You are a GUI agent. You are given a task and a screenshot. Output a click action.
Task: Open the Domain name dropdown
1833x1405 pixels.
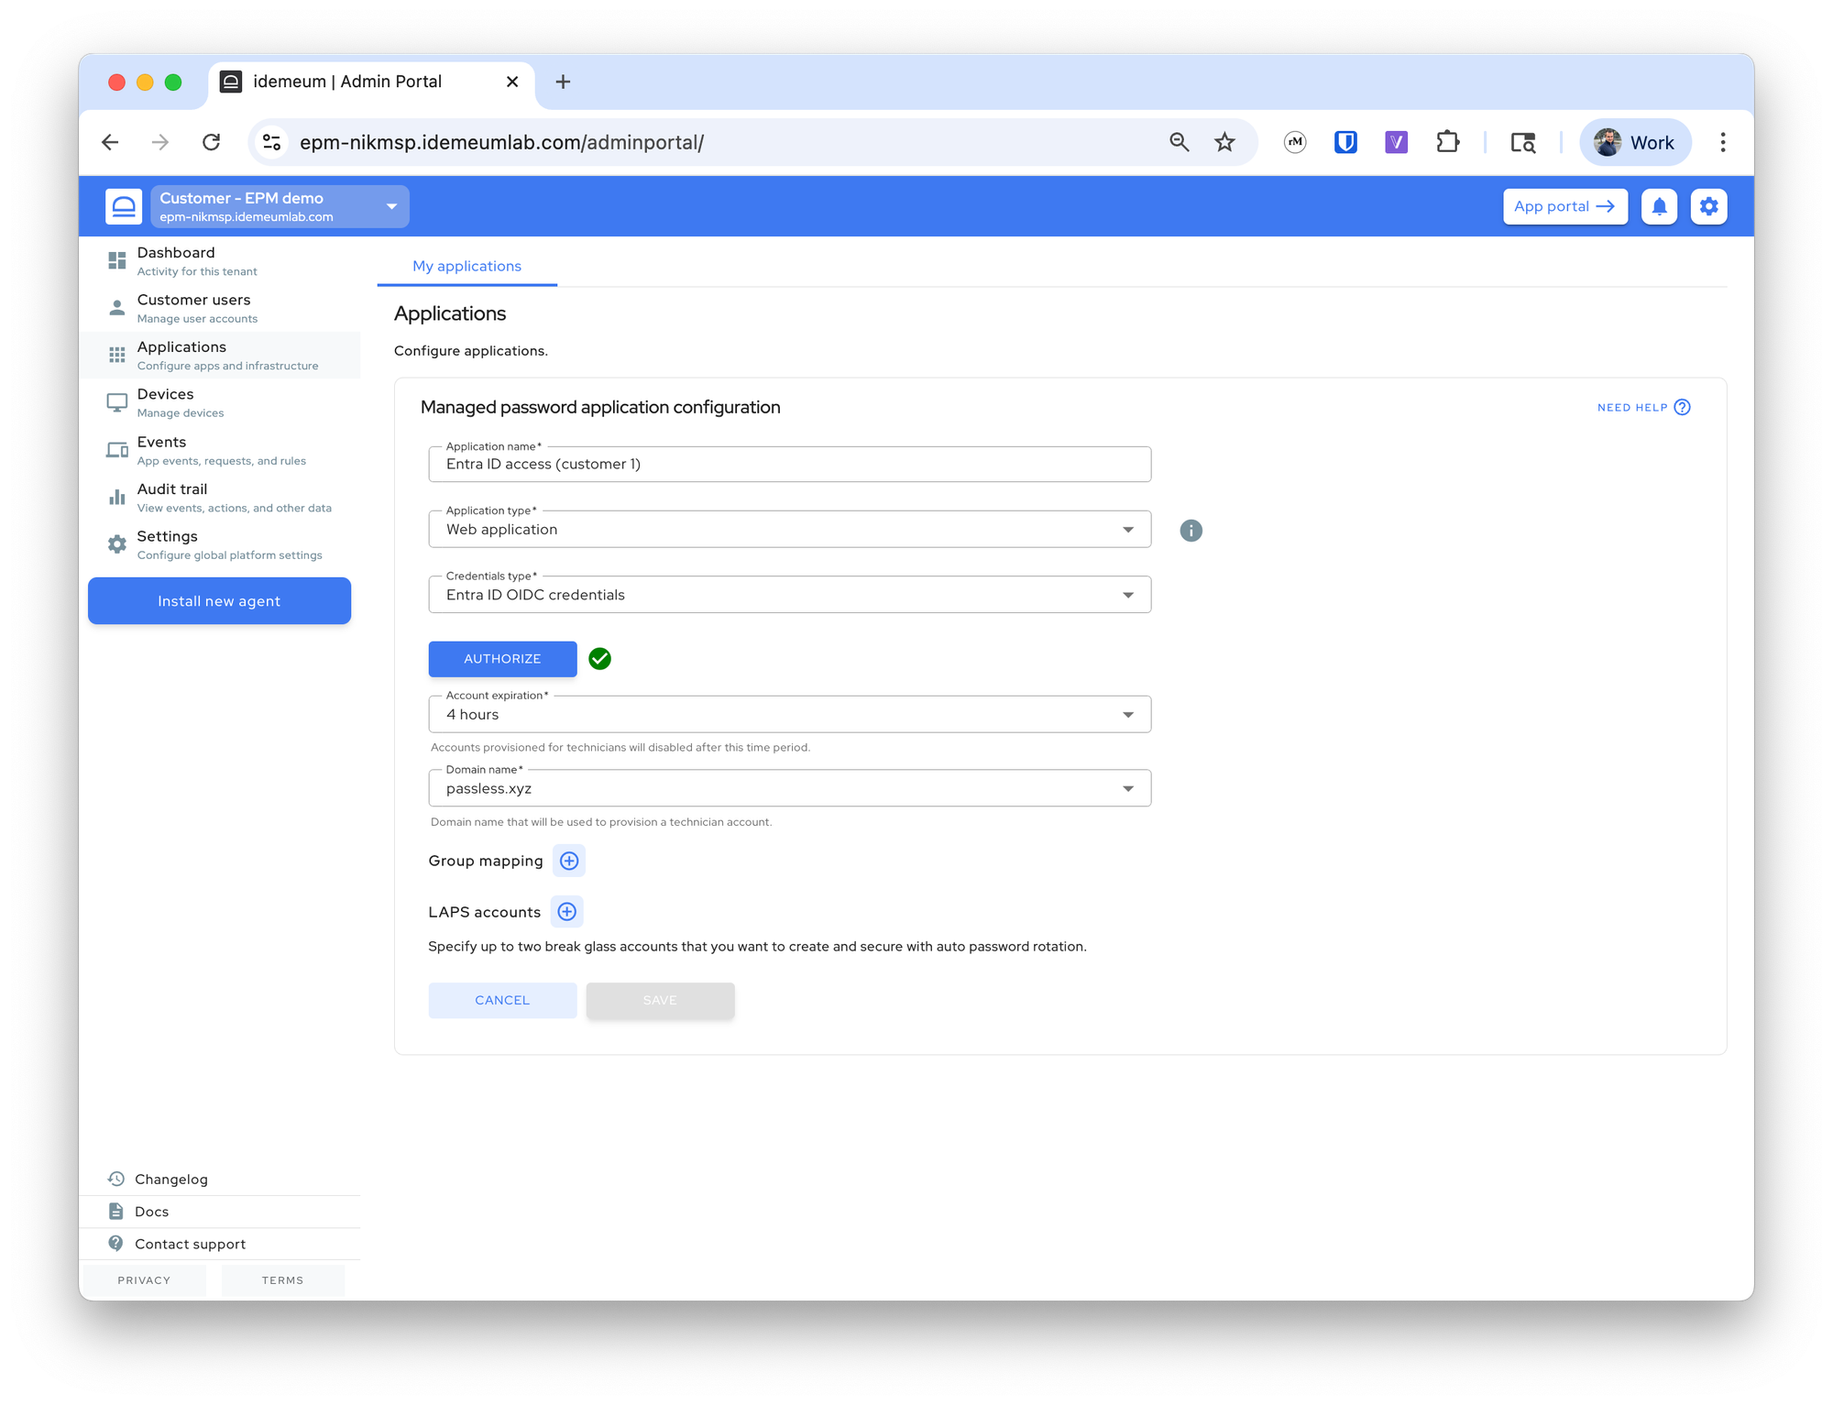click(789, 788)
